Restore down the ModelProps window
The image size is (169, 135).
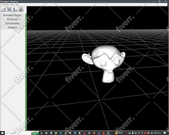pyautogui.click(x=160, y=1)
